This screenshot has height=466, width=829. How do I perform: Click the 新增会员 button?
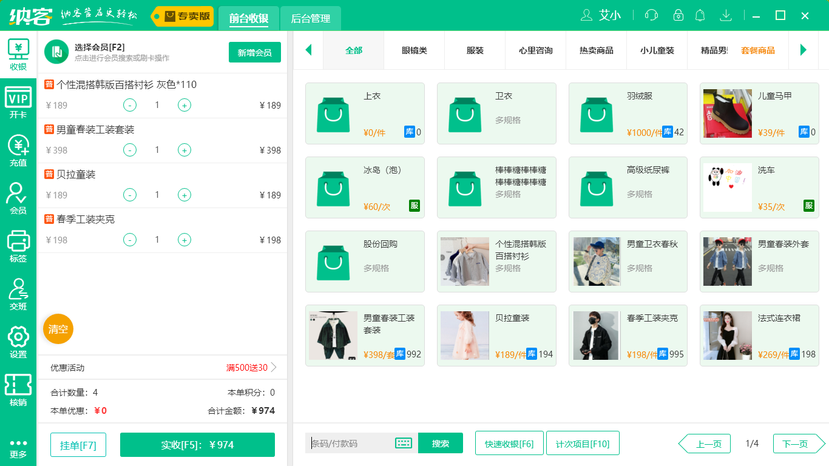tap(254, 52)
